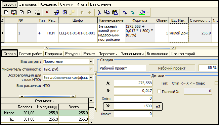The height and width of the screenshot is (125, 219).
Task: Move row down with the down arrow
Action: [x=90, y=12]
